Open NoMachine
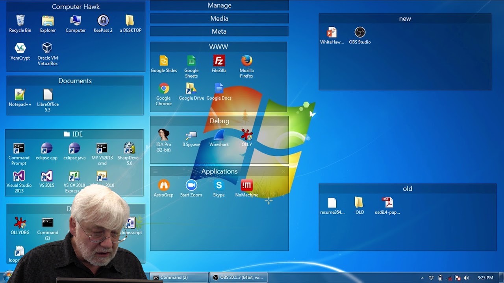The height and width of the screenshot is (283, 504). tap(246, 188)
